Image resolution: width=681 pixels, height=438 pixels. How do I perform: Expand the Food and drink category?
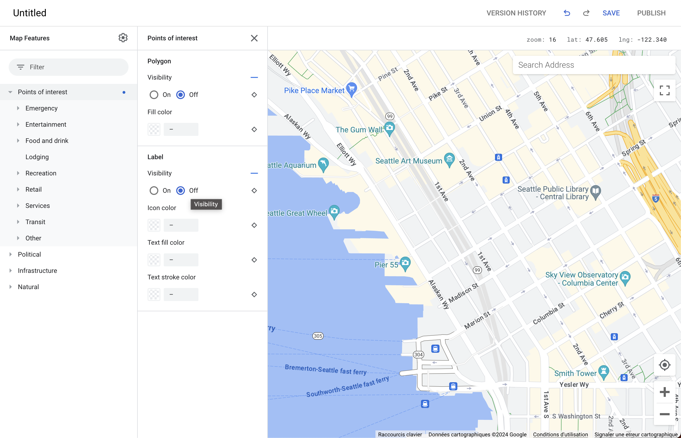coord(18,141)
